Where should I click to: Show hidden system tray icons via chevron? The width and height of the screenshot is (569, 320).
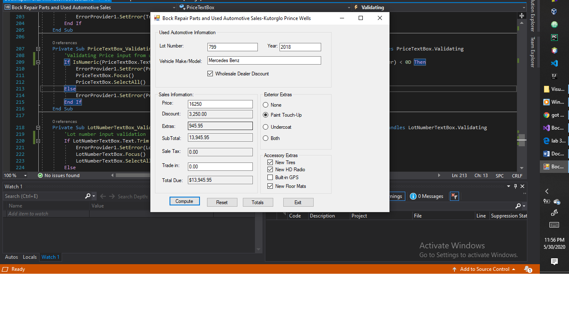pyautogui.click(x=547, y=191)
